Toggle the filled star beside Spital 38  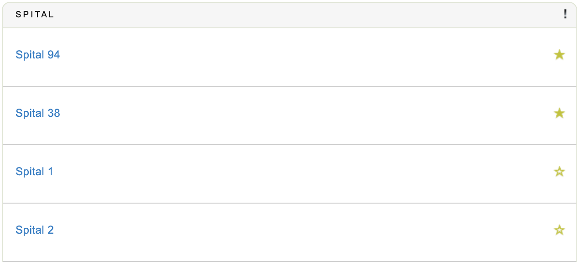point(559,113)
